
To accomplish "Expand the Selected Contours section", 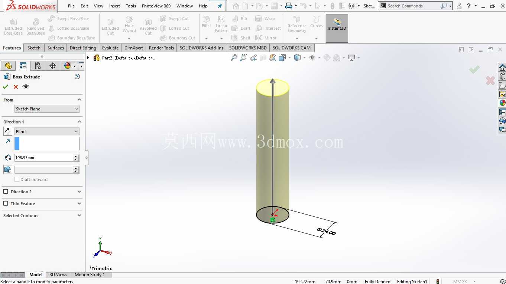I will [80, 216].
